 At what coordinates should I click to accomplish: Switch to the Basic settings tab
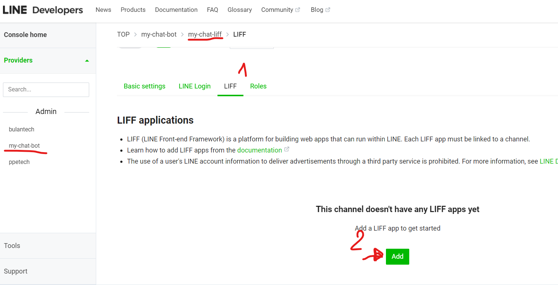(144, 86)
